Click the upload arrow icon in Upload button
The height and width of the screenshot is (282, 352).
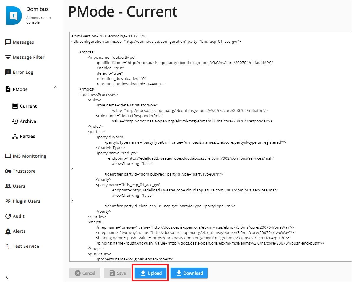tap(143, 273)
